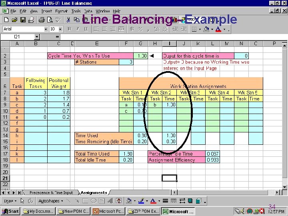This screenshot has height=216, width=288.
Task: Run the Spelling check icon
Action: (58, 20)
